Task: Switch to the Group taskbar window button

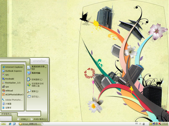Action: point(31,124)
